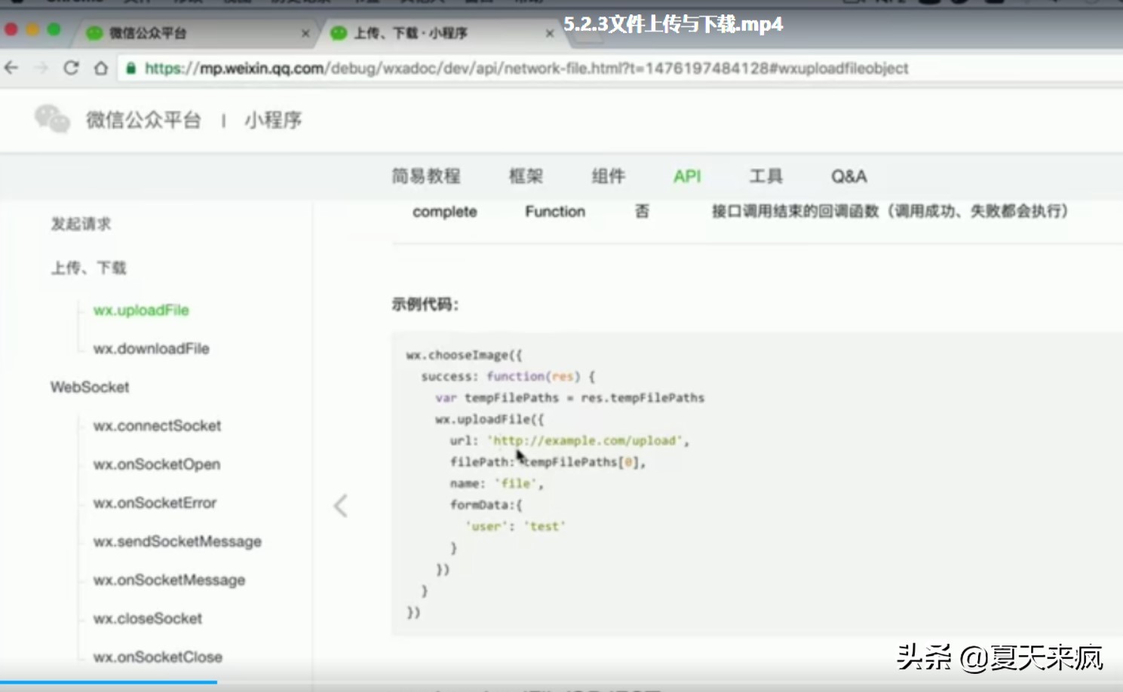Open the browser home icon

(x=101, y=68)
